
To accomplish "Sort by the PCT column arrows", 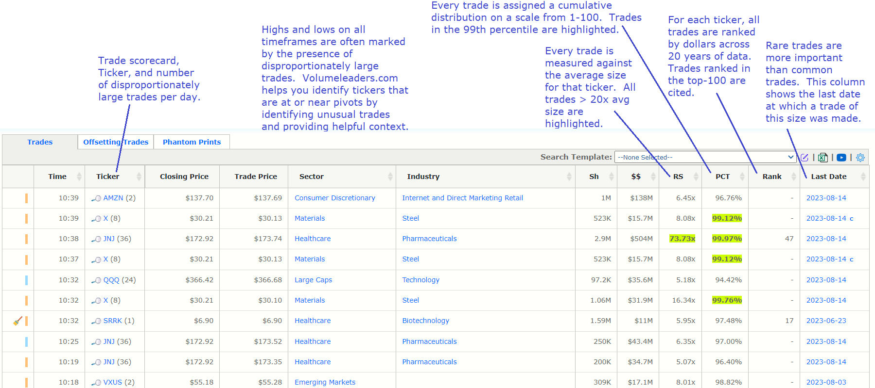I will pos(742,177).
